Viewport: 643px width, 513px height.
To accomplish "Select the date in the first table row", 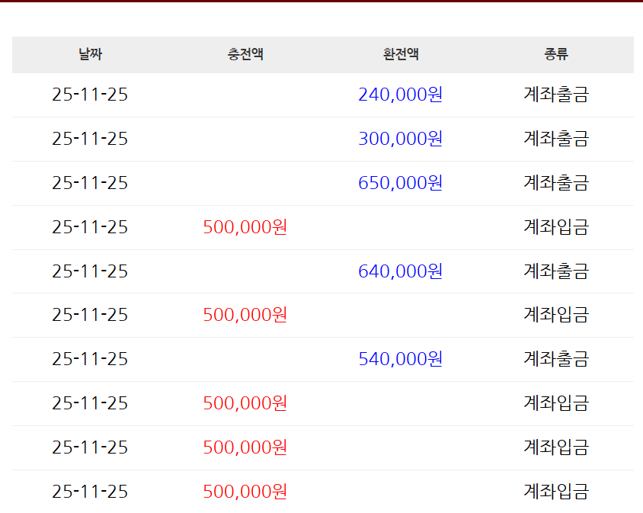I will click(90, 95).
